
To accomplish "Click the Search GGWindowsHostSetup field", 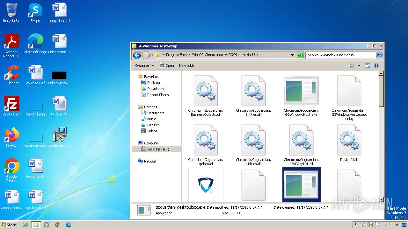I will [341, 55].
